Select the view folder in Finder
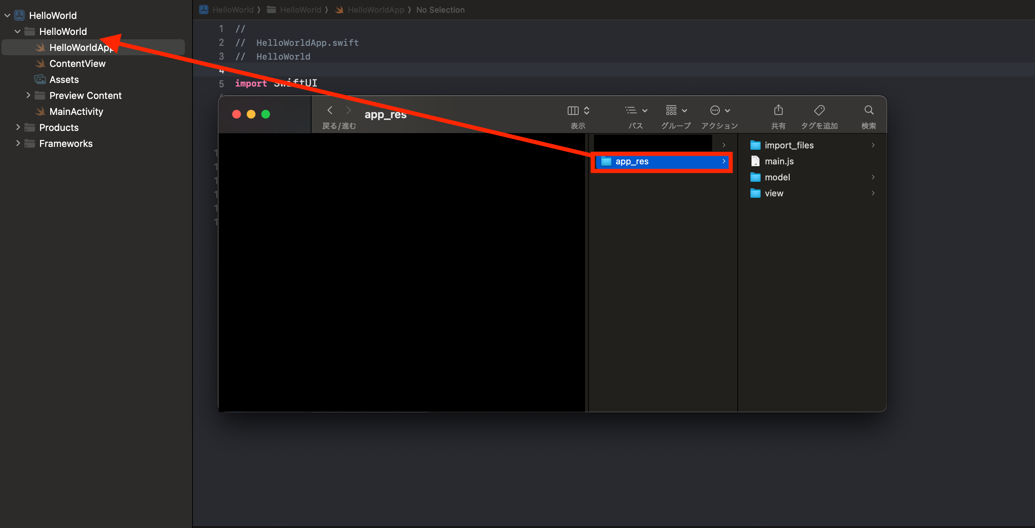This screenshot has width=1035, height=528. [x=773, y=193]
